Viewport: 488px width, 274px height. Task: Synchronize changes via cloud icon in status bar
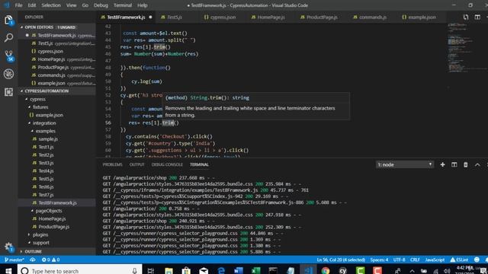pyautogui.click(x=33, y=260)
